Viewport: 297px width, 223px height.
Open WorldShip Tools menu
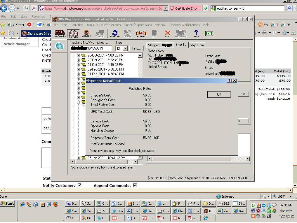90,25
